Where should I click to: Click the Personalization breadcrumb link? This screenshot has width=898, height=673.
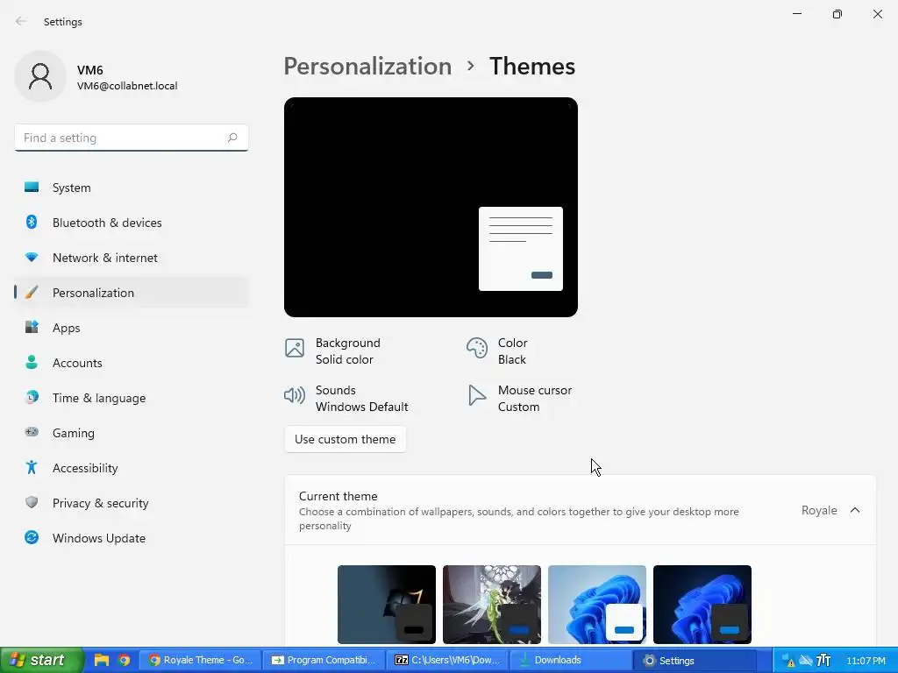coord(367,66)
